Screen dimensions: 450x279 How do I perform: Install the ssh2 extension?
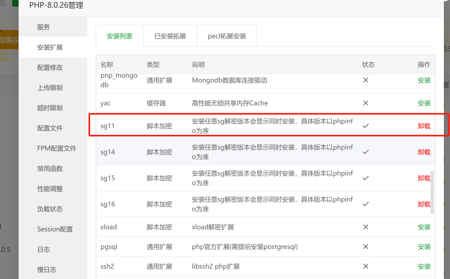coord(424,266)
